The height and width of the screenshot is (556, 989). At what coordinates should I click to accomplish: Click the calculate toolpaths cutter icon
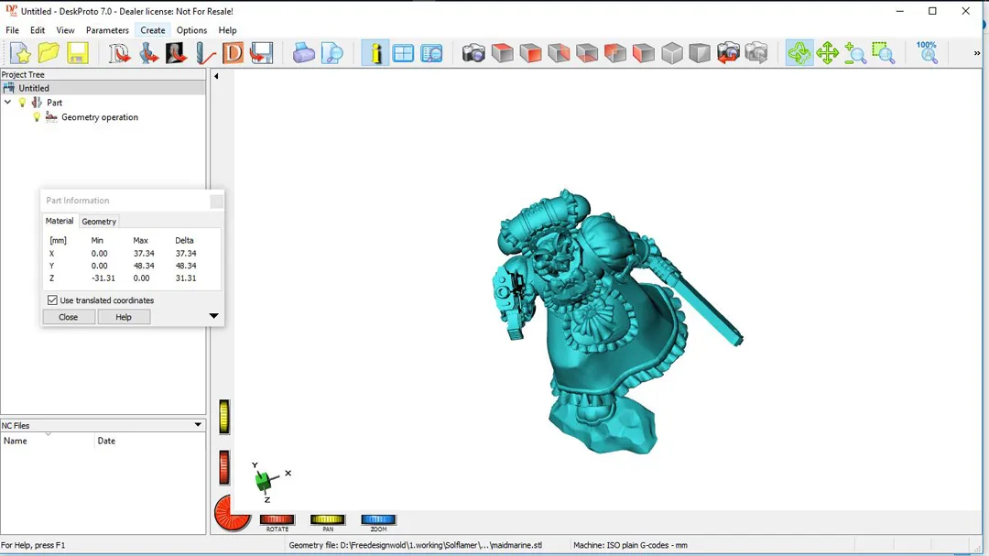205,53
